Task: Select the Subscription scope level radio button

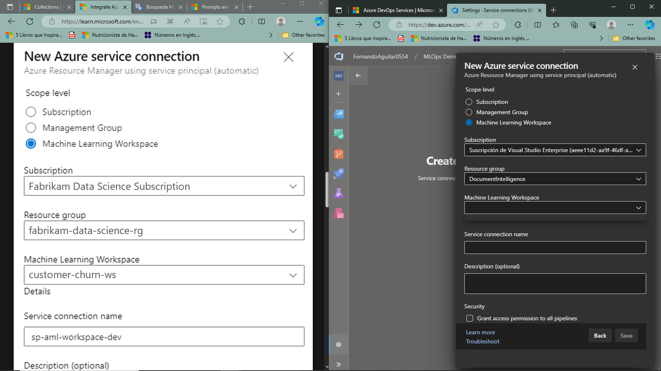Action: click(469, 102)
